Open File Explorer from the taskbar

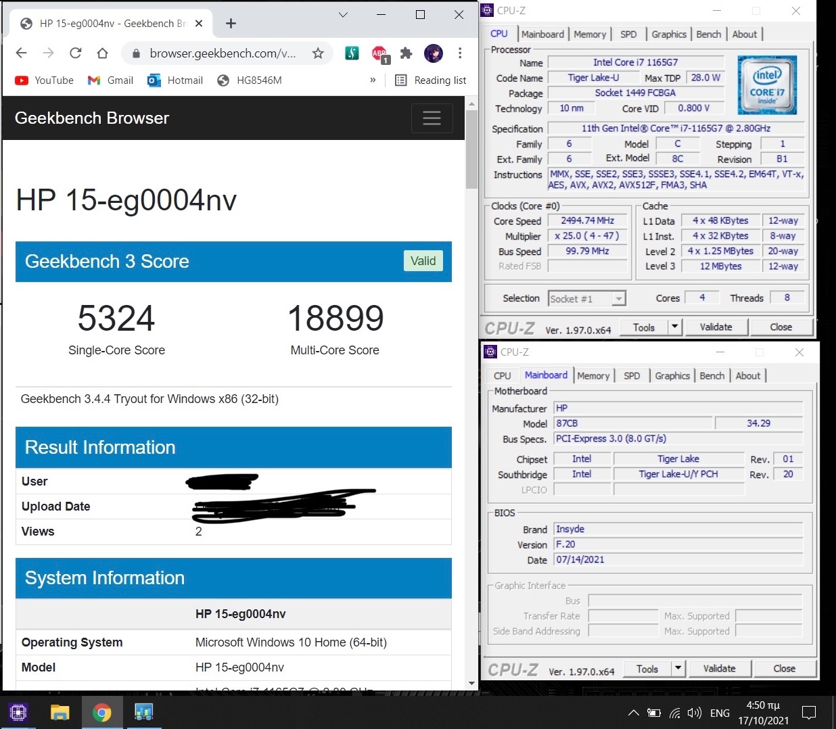(60, 712)
